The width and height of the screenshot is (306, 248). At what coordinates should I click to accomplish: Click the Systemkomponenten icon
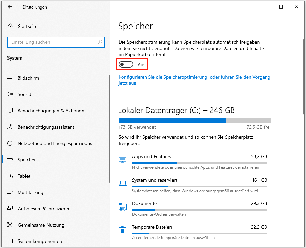tap(10, 241)
